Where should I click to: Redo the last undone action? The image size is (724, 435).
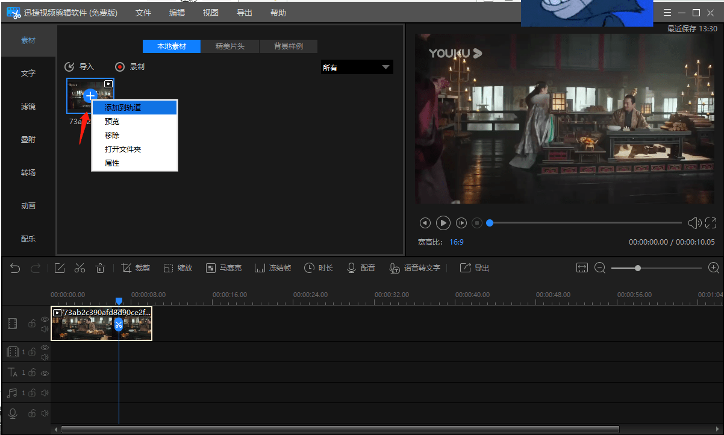(36, 268)
